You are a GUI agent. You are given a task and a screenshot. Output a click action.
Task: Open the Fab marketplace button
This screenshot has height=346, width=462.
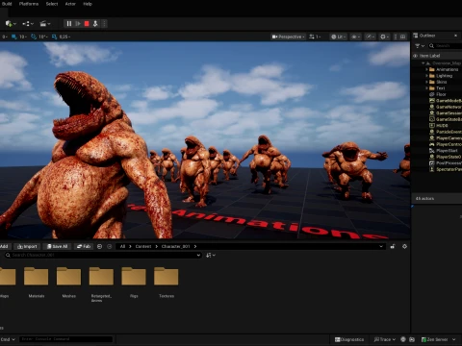tap(84, 246)
